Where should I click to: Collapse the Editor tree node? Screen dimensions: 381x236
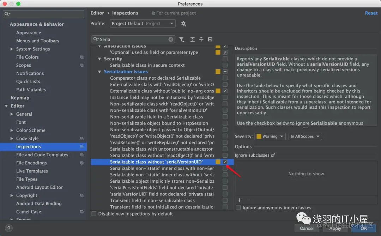click(x=6, y=106)
